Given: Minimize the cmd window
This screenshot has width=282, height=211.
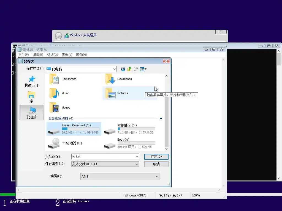Looking at the screenshot, I should pyautogui.click(x=261, y=46).
